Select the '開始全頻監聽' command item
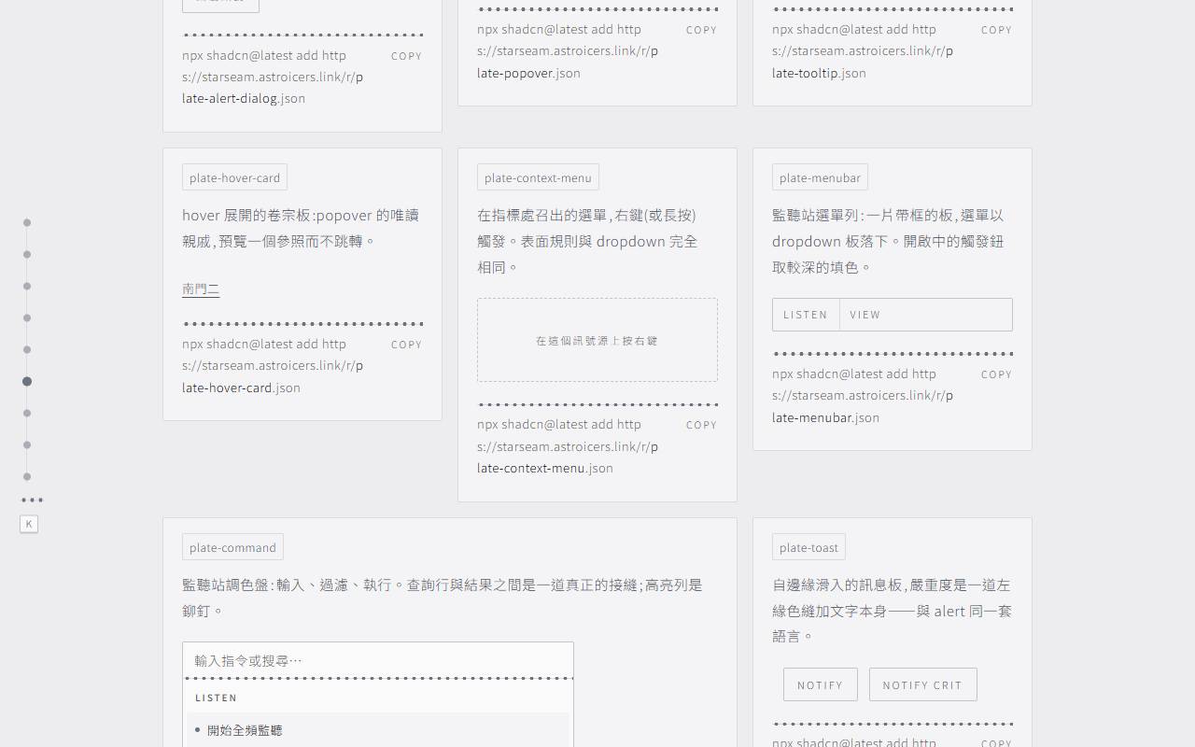1195x747 pixels. 378,730
